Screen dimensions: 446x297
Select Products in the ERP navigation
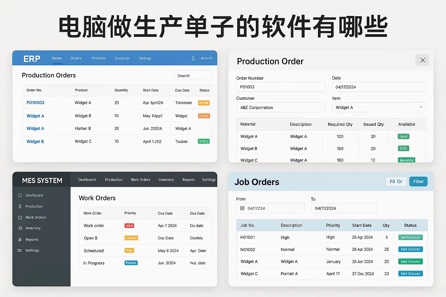click(99, 58)
